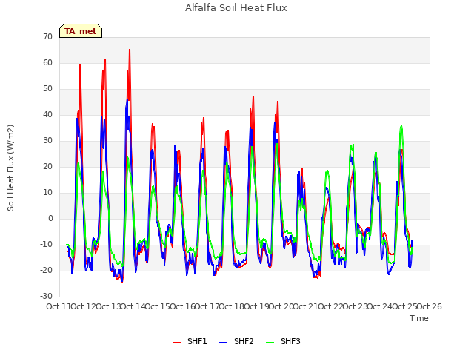This screenshot has width=474, height=356.
Task: Click the y-axis label 50
Action: pos(47,89)
